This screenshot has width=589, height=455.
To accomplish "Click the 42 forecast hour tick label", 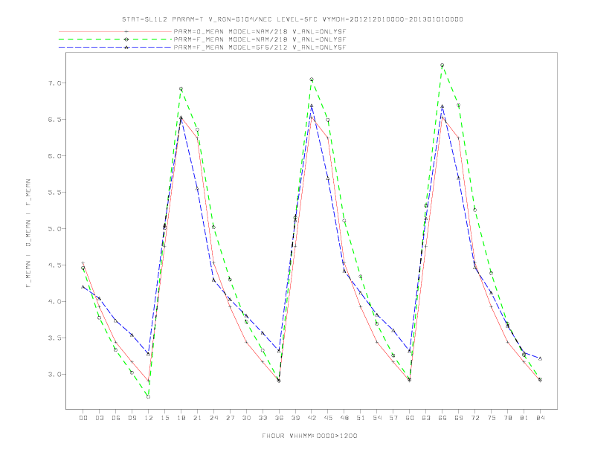I will click(312, 418).
